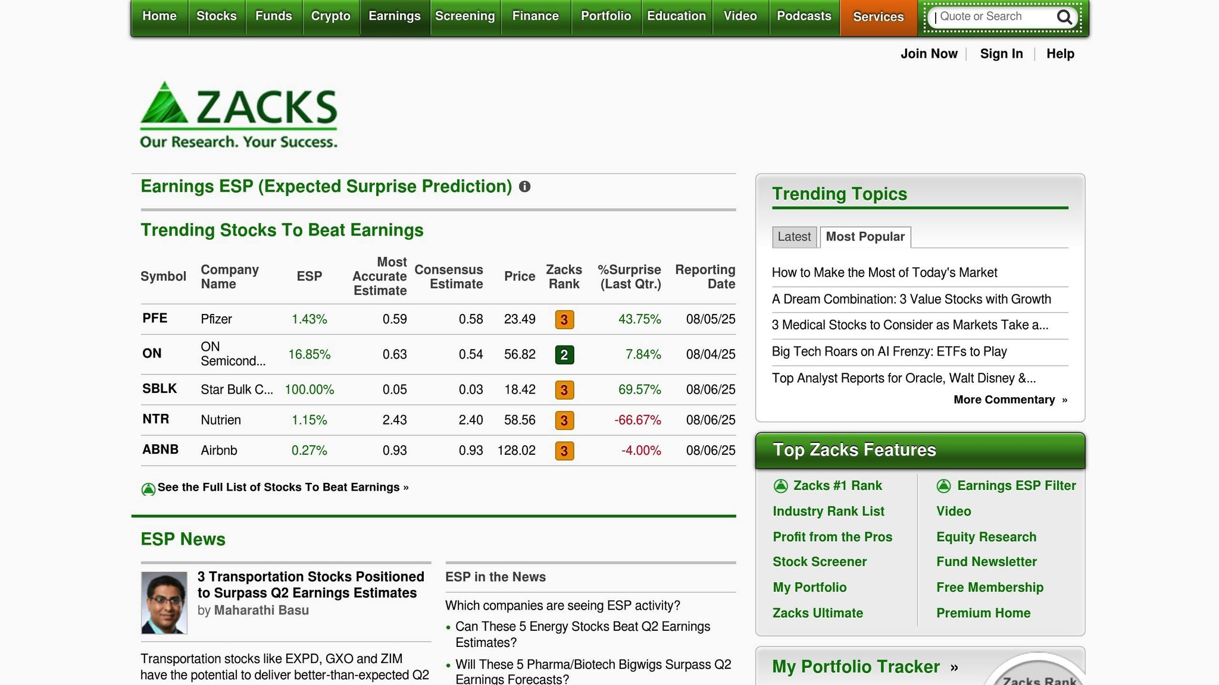Click Nutrien's Zacks Rank 3 badge

tap(564, 420)
